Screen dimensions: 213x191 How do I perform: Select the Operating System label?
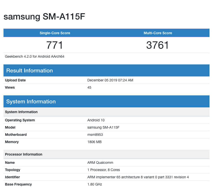20,120
